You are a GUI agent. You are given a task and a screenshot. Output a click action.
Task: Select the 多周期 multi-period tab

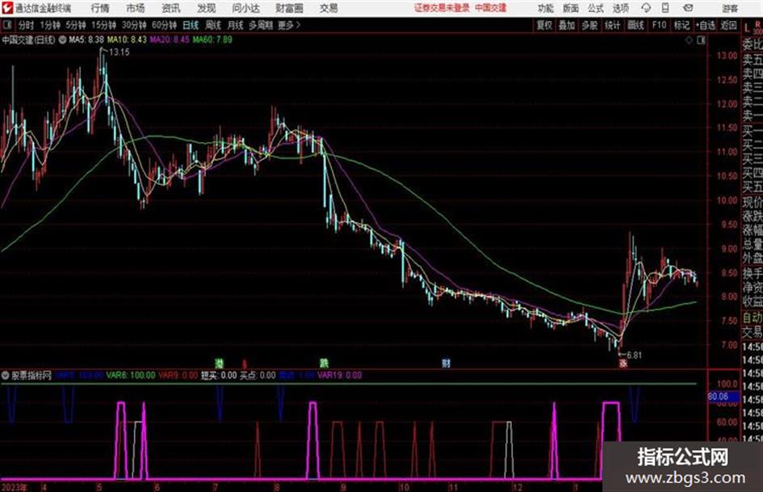pyautogui.click(x=260, y=25)
